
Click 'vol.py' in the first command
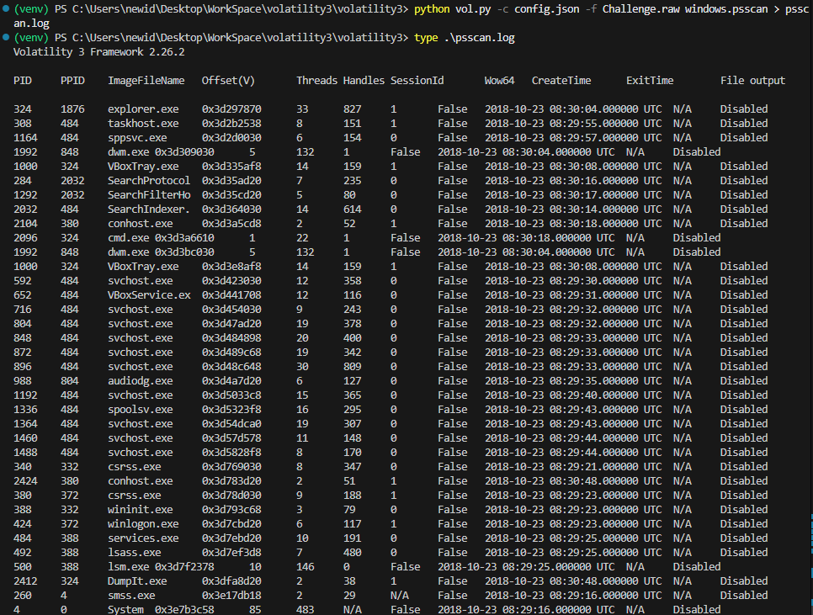473,8
